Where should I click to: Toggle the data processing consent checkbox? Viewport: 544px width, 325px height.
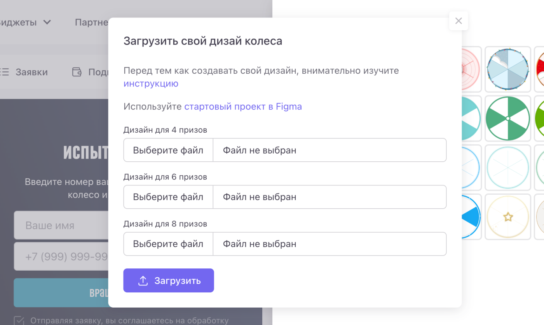click(x=19, y=320)
